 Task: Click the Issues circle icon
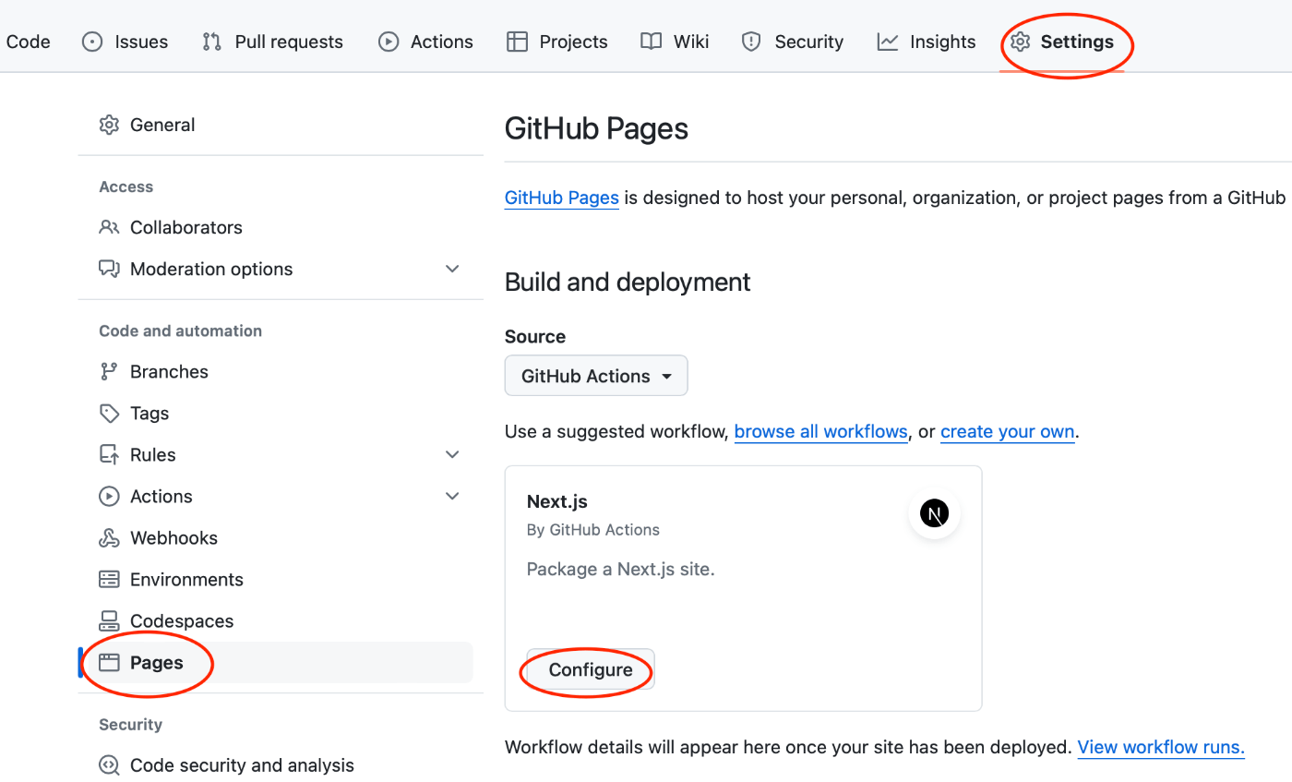point(92,42)
